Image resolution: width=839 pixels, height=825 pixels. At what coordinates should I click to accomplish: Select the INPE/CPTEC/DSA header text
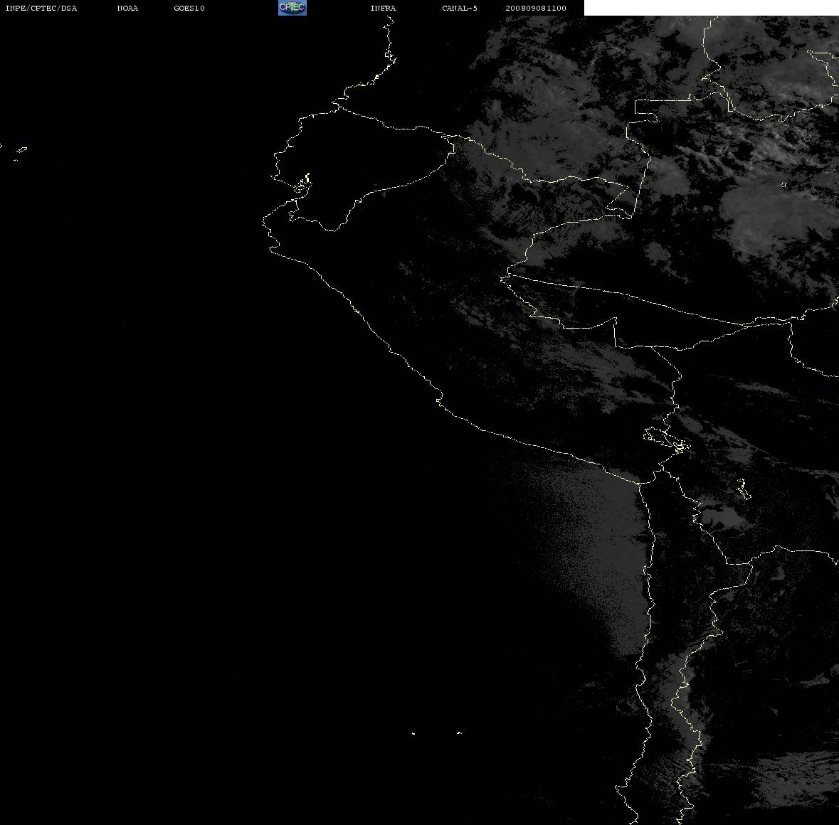pos(41,8)
